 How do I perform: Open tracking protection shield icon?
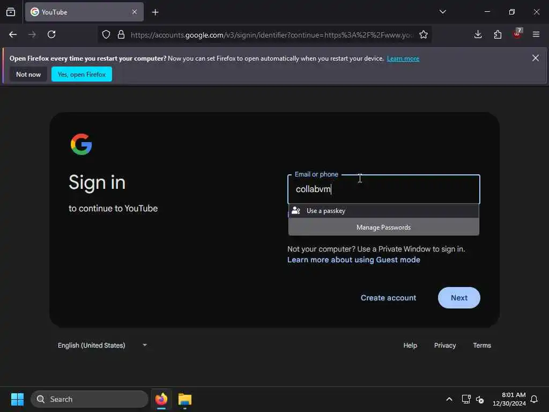[x=106, y=34]
